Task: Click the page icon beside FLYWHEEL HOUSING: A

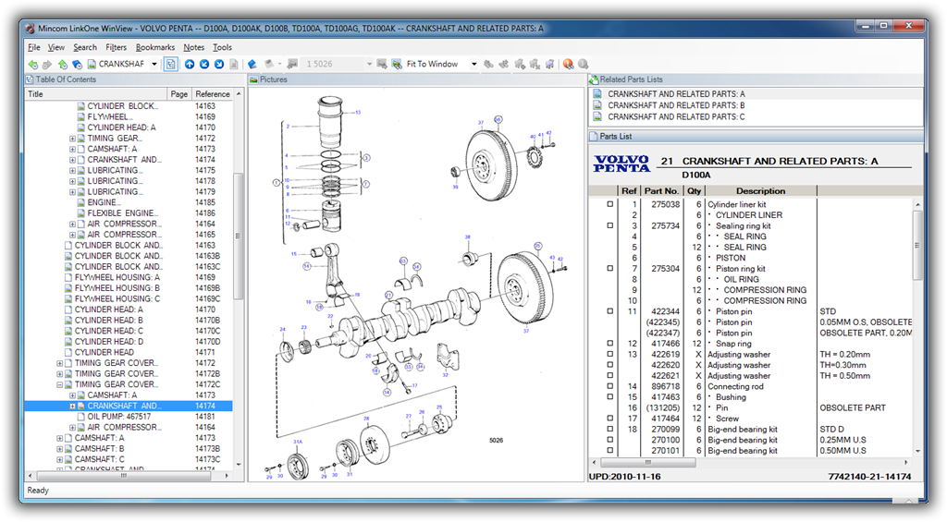Action: (68, 277)
